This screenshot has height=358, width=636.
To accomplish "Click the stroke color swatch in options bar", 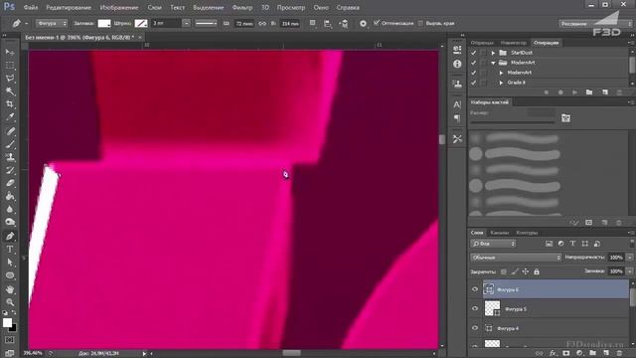I will (x=141, y=24).
